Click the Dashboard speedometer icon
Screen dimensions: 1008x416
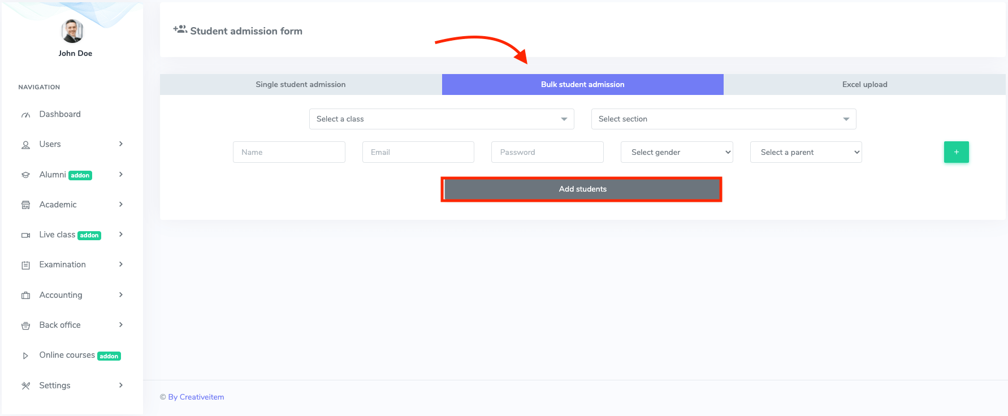click(x=25, y=115)
